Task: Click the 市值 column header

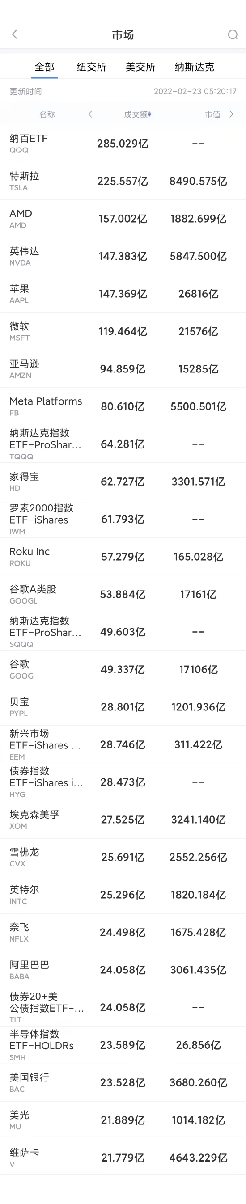Action: click(x=212, y=114)
